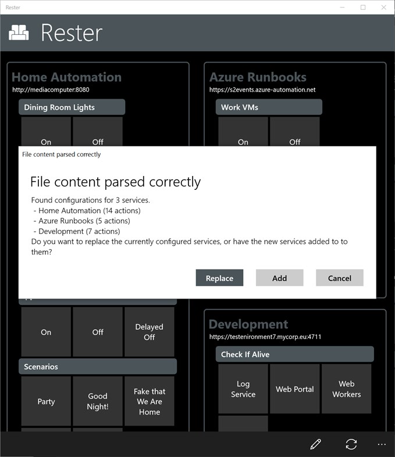
Task: Click the Development service title
Action: (248, 324)
